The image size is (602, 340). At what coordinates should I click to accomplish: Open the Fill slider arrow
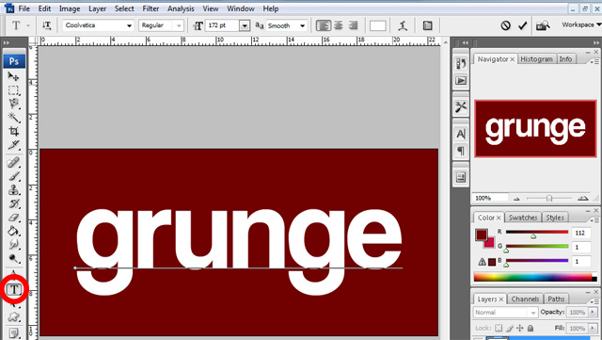click(x=594, y=328)
